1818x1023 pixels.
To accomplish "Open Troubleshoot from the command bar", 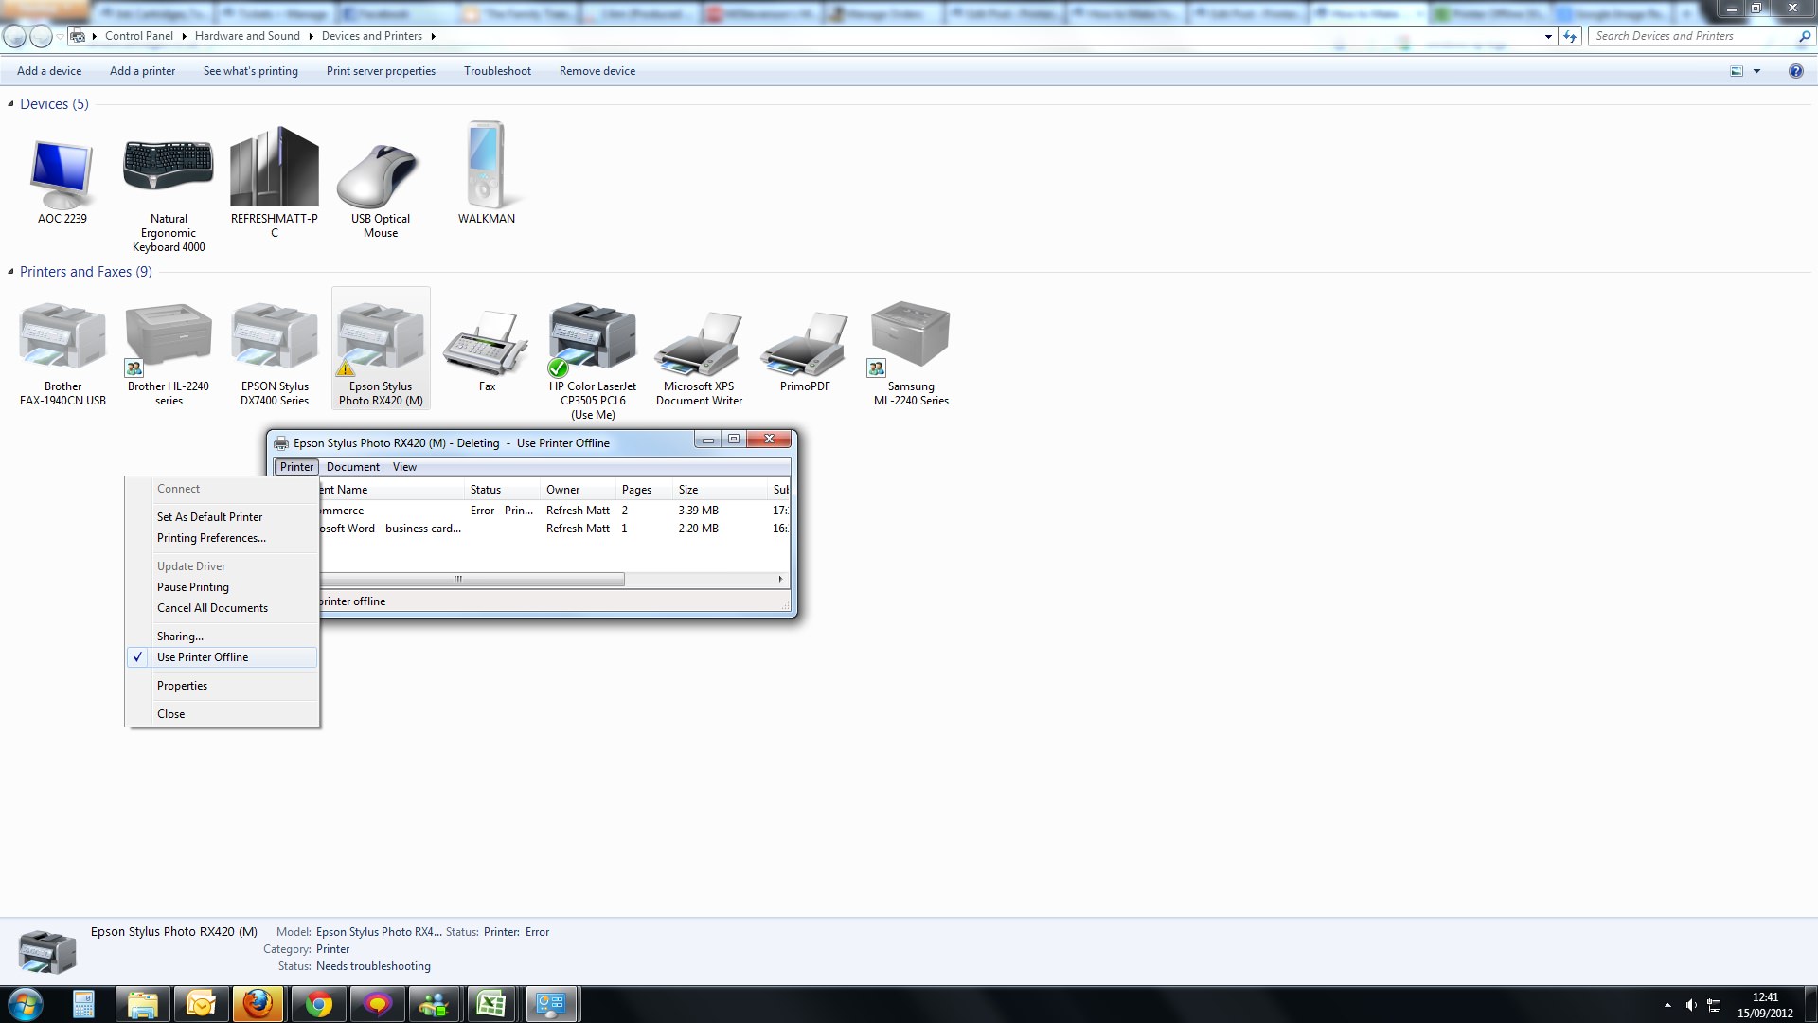I will pyautogui.click(x=497, y=70).
